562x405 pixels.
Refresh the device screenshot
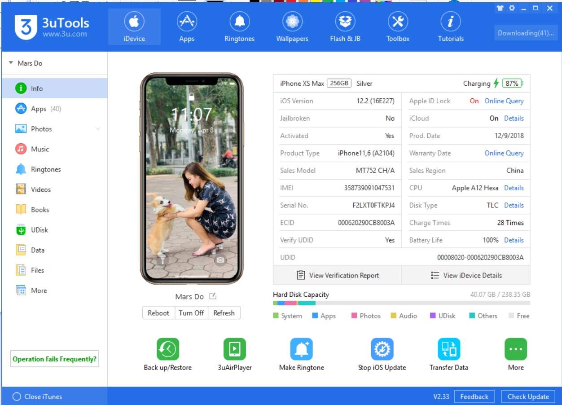click(224, 313)
